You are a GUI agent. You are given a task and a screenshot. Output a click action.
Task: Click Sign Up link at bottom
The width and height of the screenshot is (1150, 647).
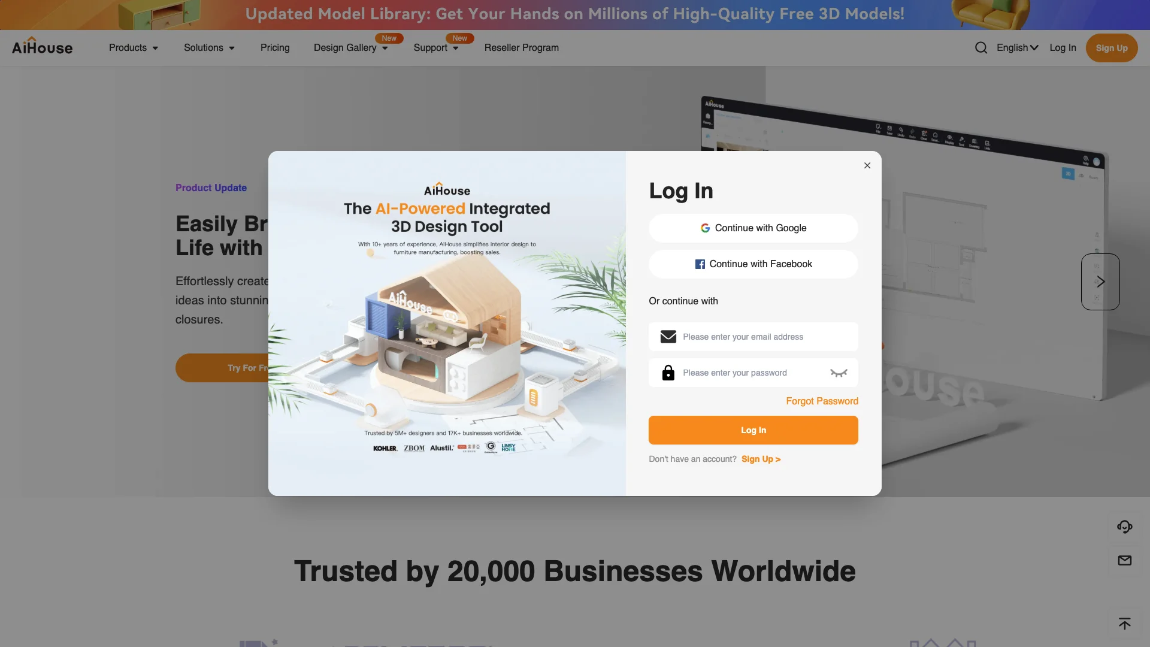coord(761,459)
